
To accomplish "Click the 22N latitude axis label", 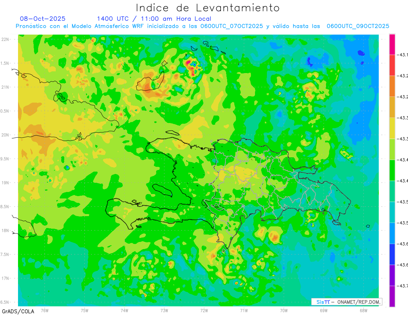I will point(5,39).
